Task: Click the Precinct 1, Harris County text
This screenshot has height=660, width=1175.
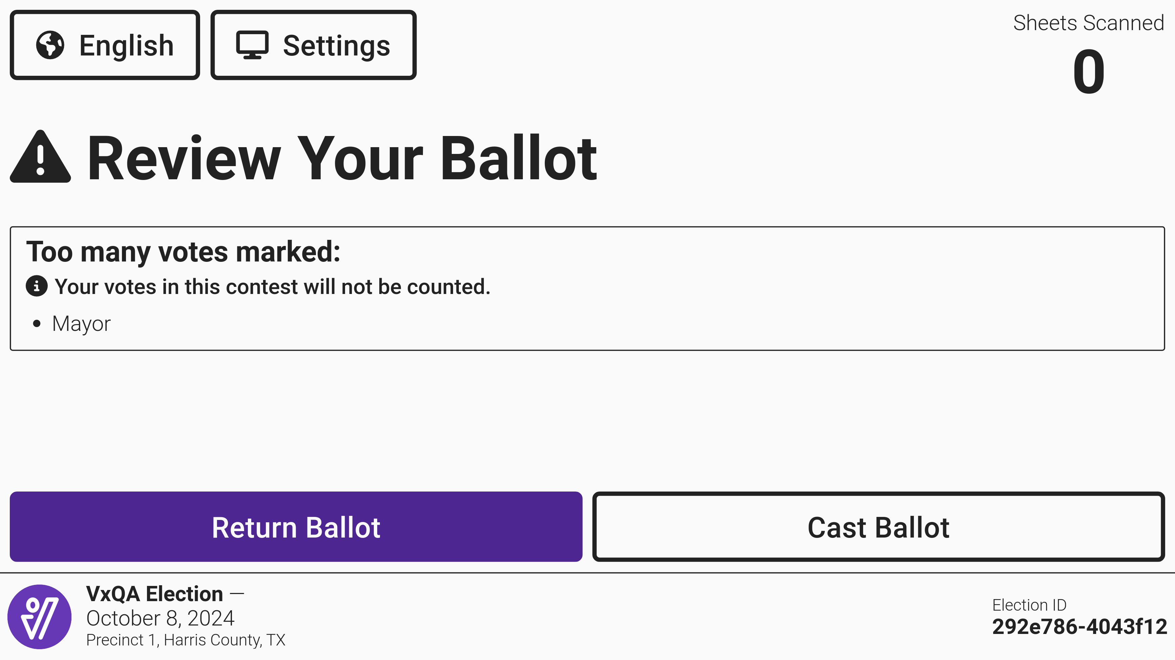Action: [x=186, y=640]
